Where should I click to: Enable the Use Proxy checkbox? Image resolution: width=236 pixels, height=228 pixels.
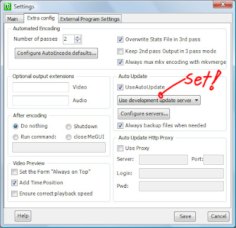(120, 148)
